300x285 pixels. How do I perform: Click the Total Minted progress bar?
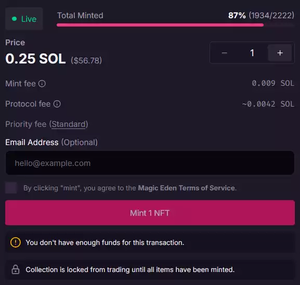[175, 25]
